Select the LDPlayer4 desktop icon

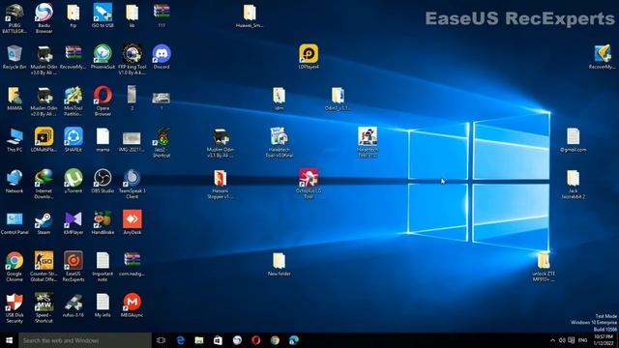(x=309, y=56)
